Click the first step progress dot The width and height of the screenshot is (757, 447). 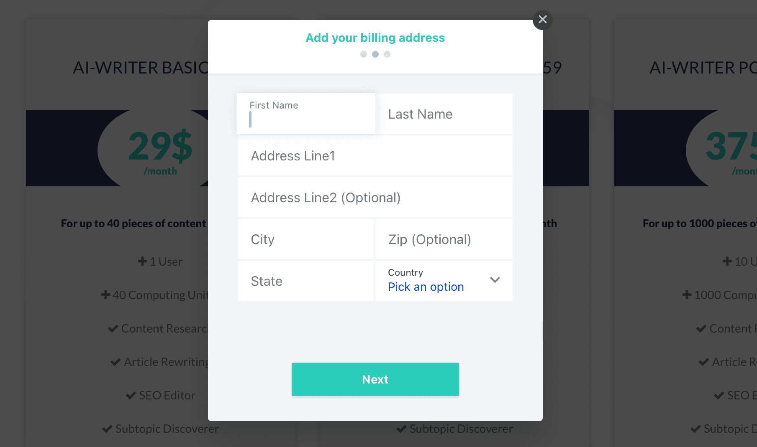coord(364,54)
